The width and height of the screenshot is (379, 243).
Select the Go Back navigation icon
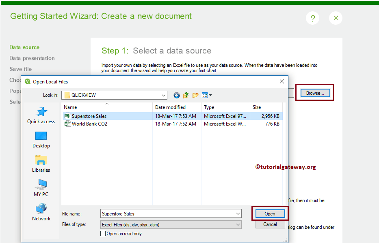pos(176,95)
